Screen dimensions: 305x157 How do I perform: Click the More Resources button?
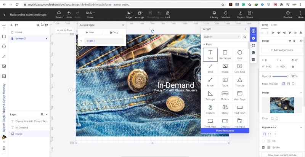coord(225,131)
